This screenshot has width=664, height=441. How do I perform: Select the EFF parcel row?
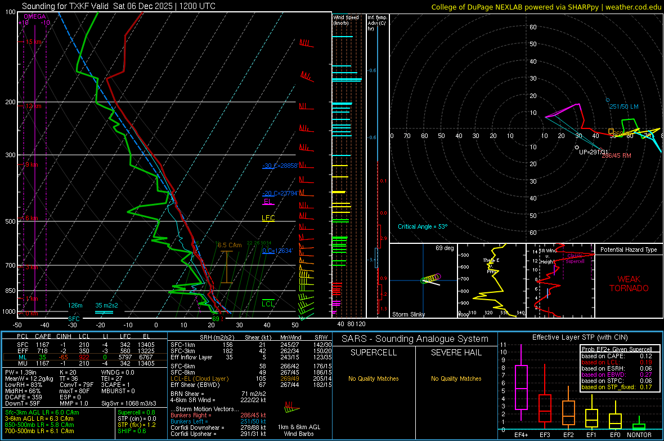[85, 351]
